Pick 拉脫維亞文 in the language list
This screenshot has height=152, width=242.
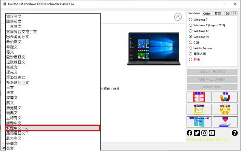click(53, 62)
